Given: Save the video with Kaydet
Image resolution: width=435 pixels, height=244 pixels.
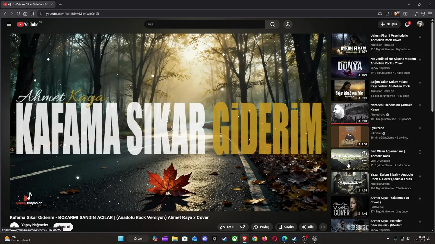Looking at the screenshot, I should pyautogui.click(x=285, y=227).
